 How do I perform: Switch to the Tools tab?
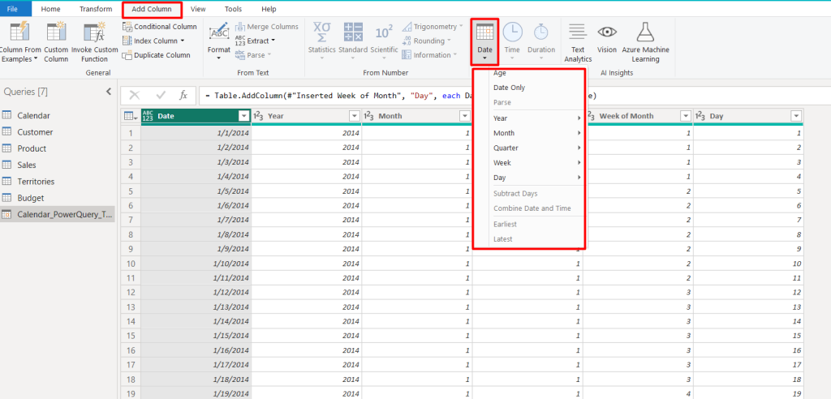(x=233, y=9)
